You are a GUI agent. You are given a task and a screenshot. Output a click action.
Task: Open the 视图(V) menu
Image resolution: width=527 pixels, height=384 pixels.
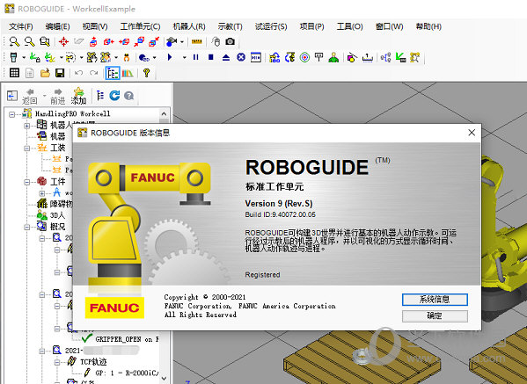(95, 26)
